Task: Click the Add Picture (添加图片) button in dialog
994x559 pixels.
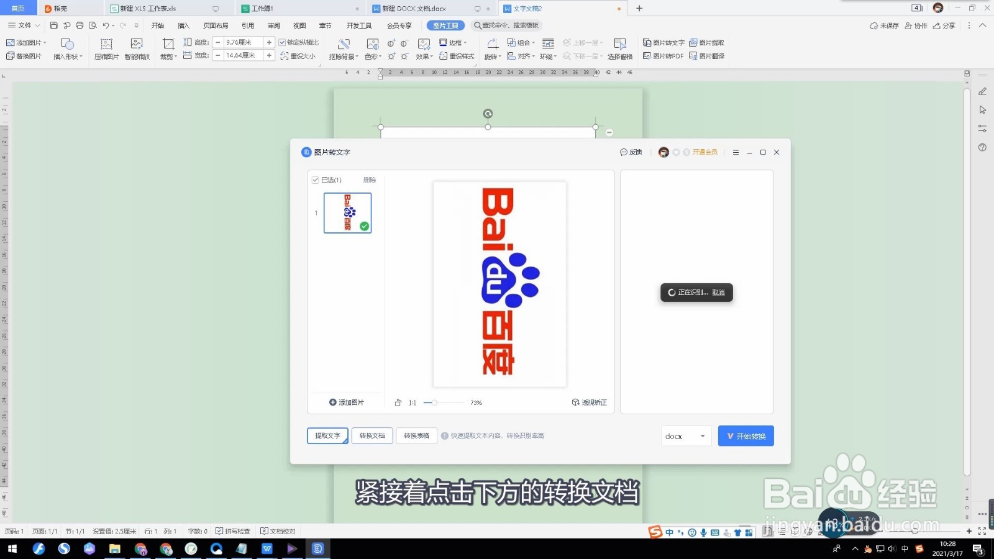Action: coord(347,402)
